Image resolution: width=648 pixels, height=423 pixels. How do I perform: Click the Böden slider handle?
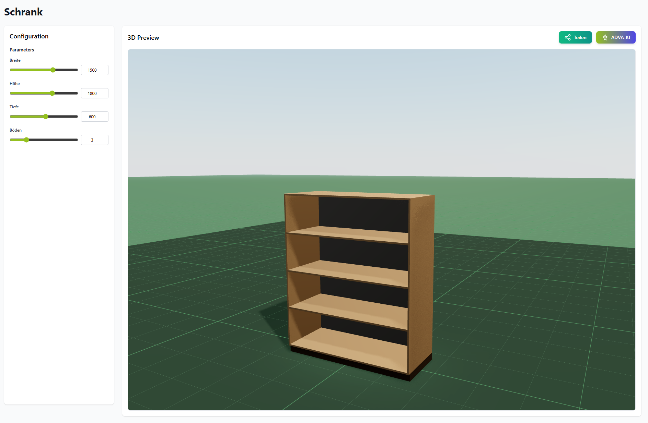point(26,140)
